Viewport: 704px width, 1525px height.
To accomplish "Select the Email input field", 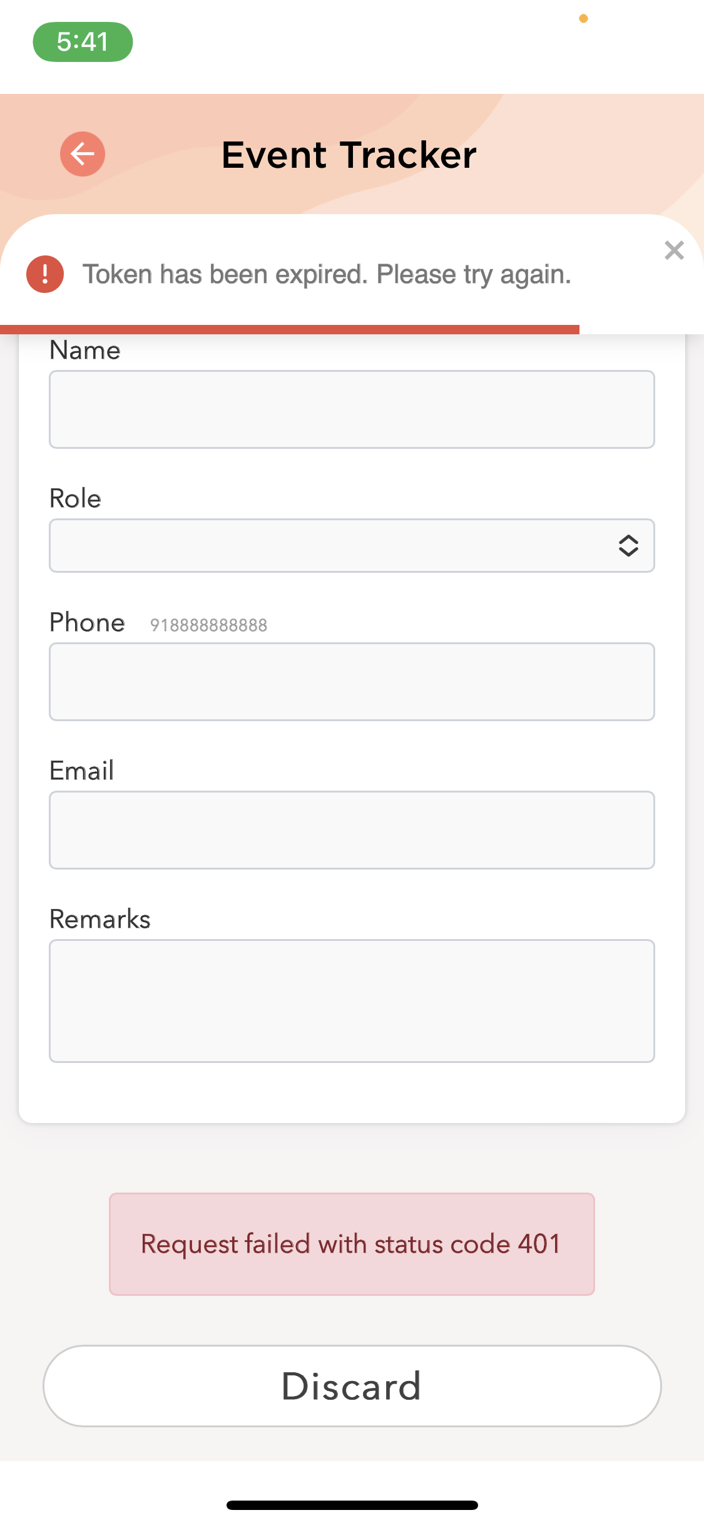I will [x=352, y=830].
